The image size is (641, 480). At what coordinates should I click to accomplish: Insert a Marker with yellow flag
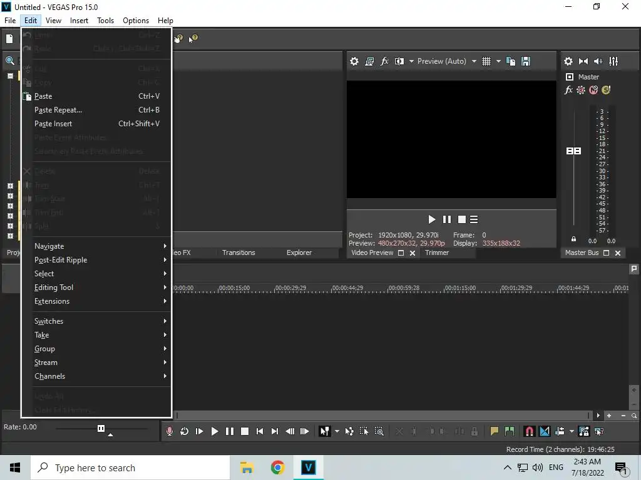tap(495, 431)
